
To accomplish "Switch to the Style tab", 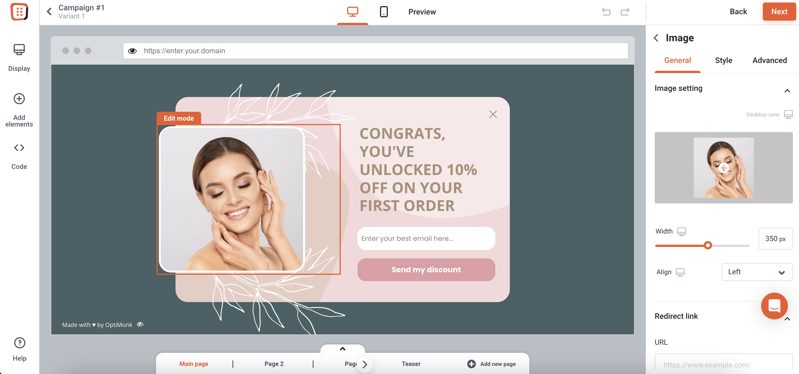I will coord(723,61).
